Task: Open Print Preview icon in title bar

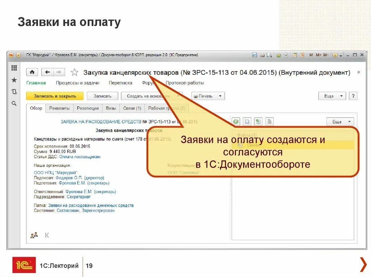Action: click(269, 55)
